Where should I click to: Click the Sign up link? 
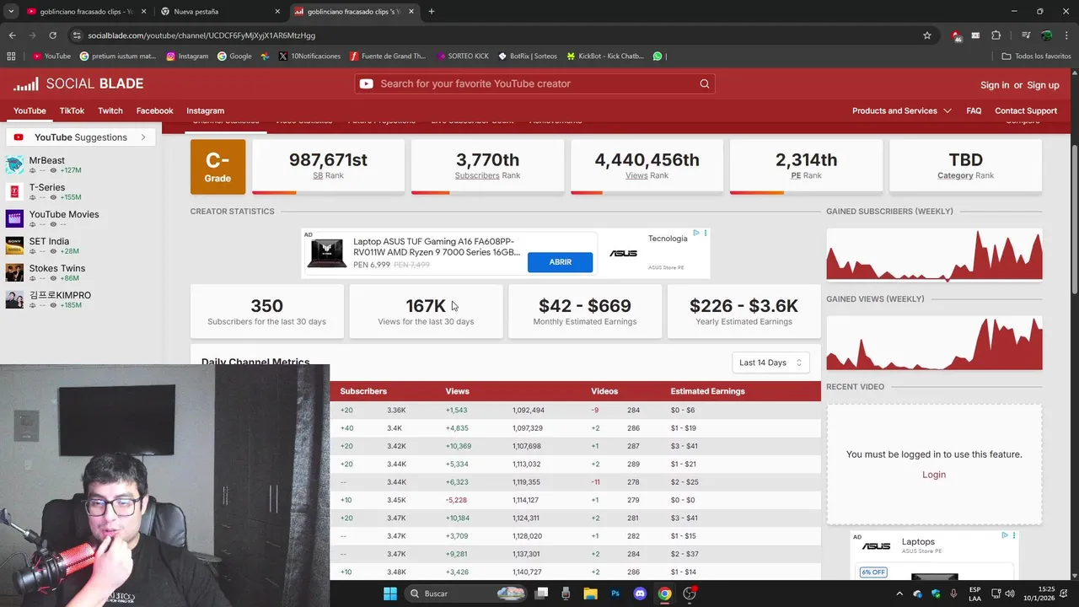click(x=1043, y=85)
